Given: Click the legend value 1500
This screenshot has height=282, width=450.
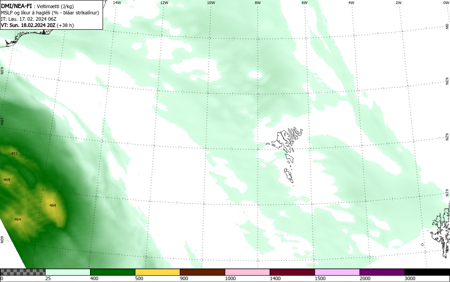Looking at the screenshot, I should (320, 278).
